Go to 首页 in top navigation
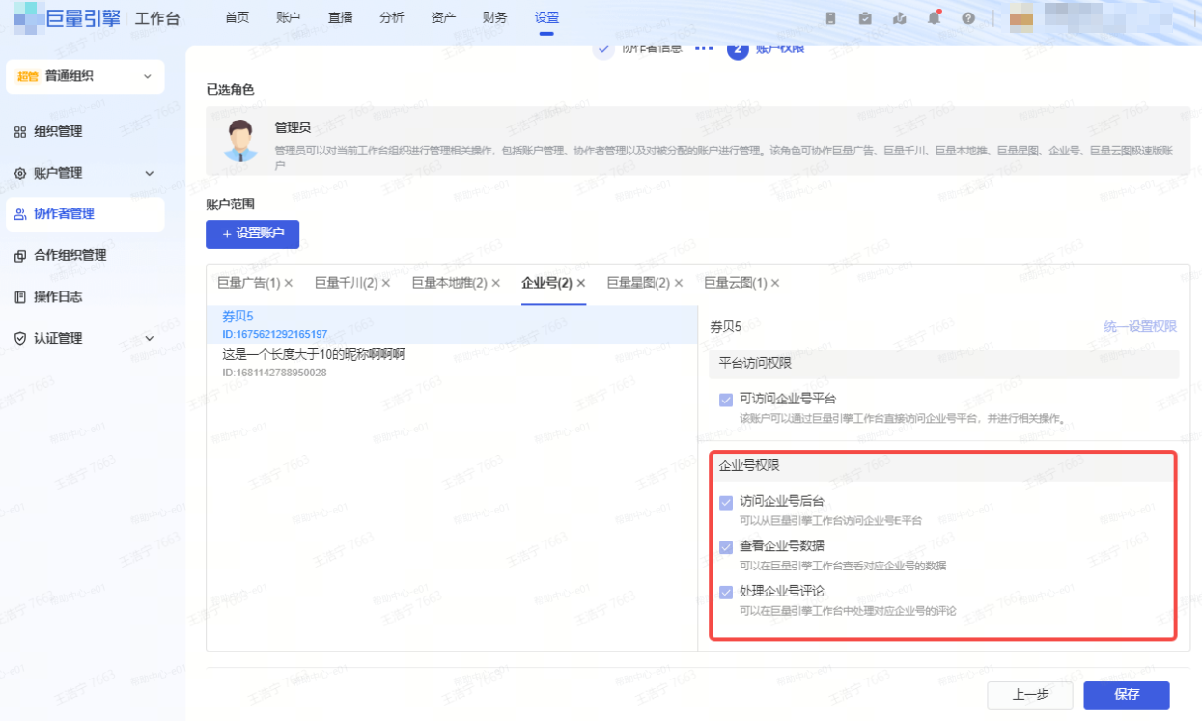This screenshot has height=721, width=1202. 237,18
